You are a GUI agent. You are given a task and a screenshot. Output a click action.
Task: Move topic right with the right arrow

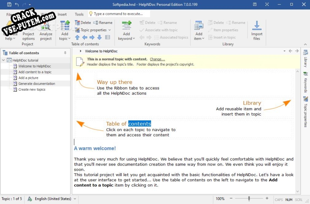click(x=92, y=37)
